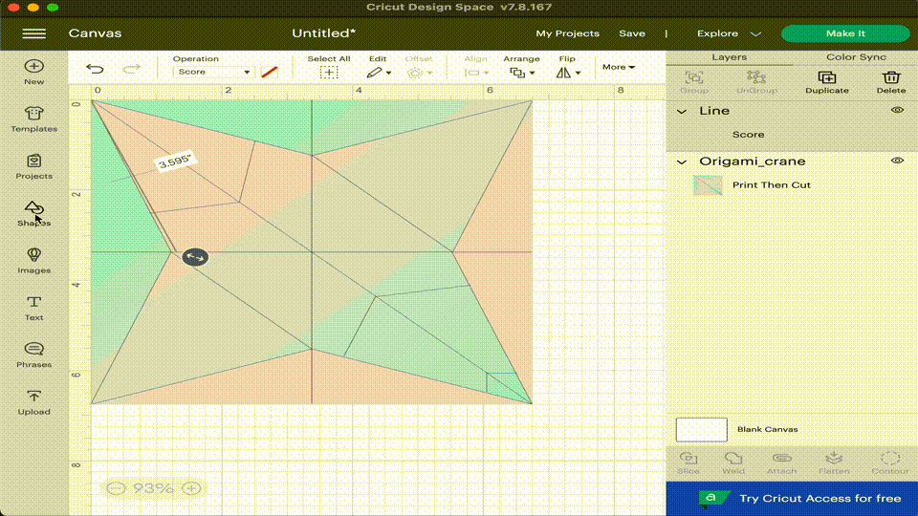Viewport: 918px width, 516px height.
Task: Zoom out with the minus button
Action: (x=116, y=488)
